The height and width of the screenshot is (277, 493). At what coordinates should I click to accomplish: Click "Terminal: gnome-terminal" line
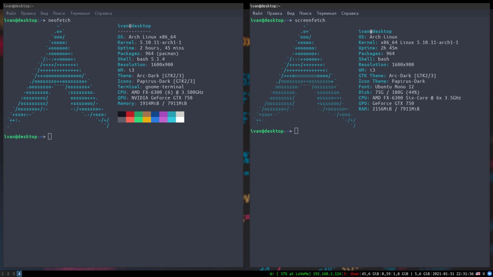click(151, 87)
